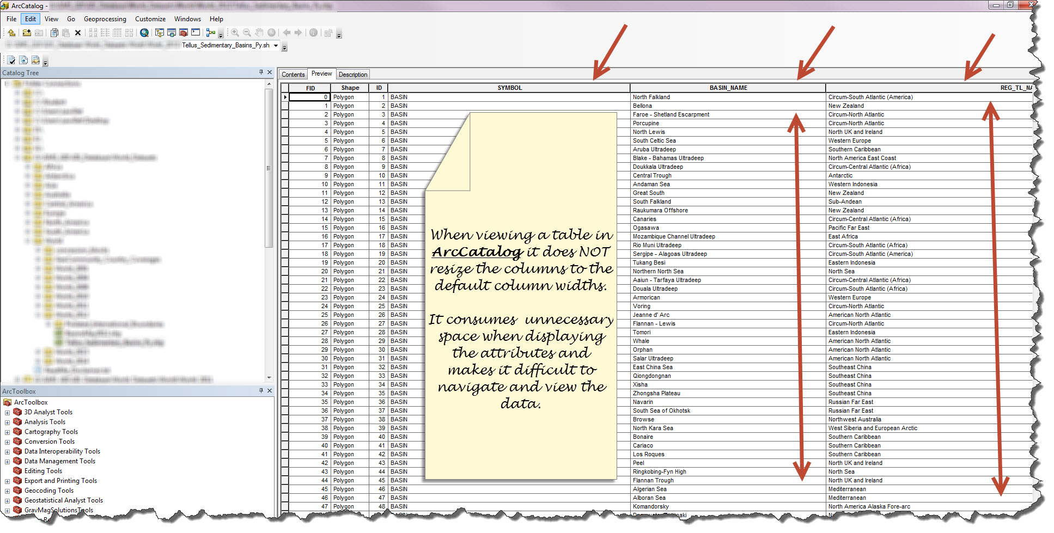Click the 'Mozambique Channel Ultradeep' cell
The image size is (1054, 533).
click(728, 236)
